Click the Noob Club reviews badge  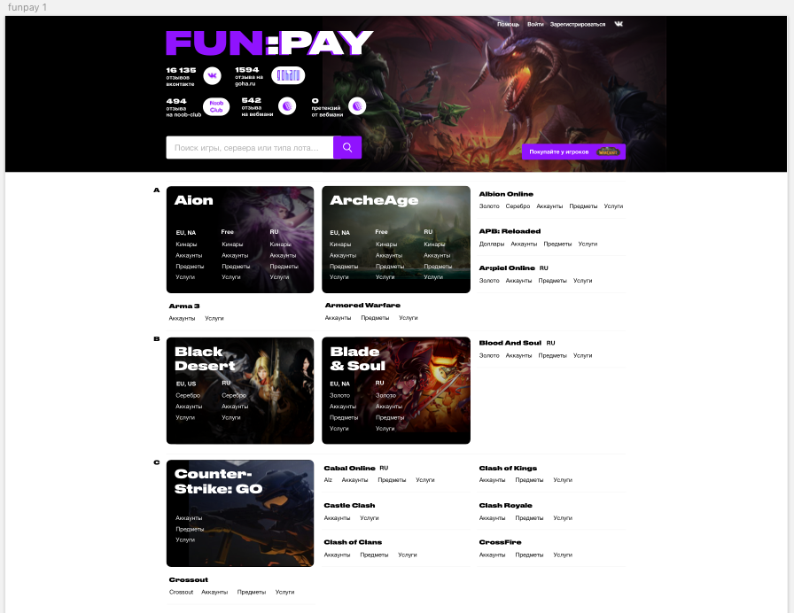[216, 107]
